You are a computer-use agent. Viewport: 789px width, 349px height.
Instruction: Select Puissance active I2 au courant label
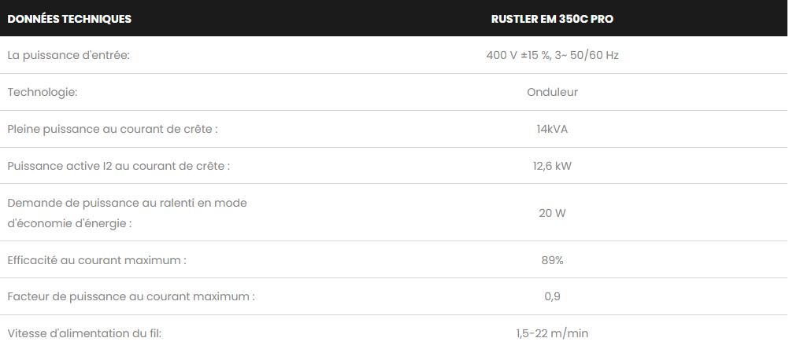[119, 166]
